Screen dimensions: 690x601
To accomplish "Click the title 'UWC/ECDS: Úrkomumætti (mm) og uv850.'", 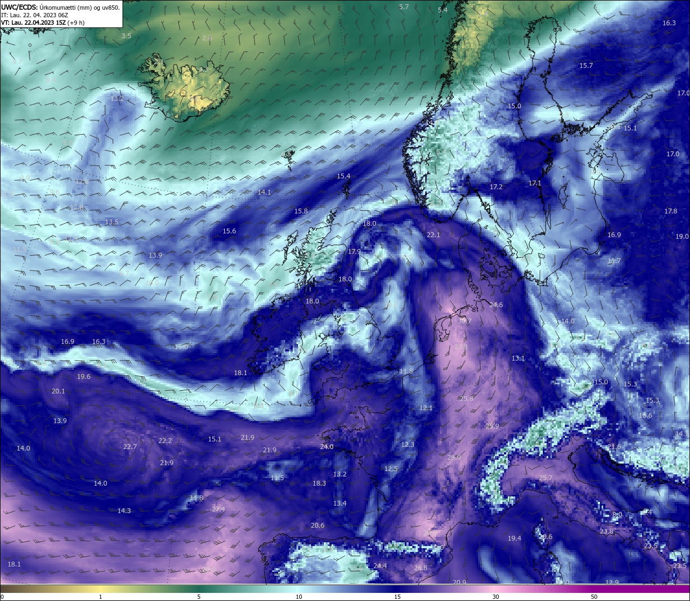I will tap(60, 8).
